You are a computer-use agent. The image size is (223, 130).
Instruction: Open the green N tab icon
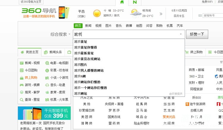135,2
